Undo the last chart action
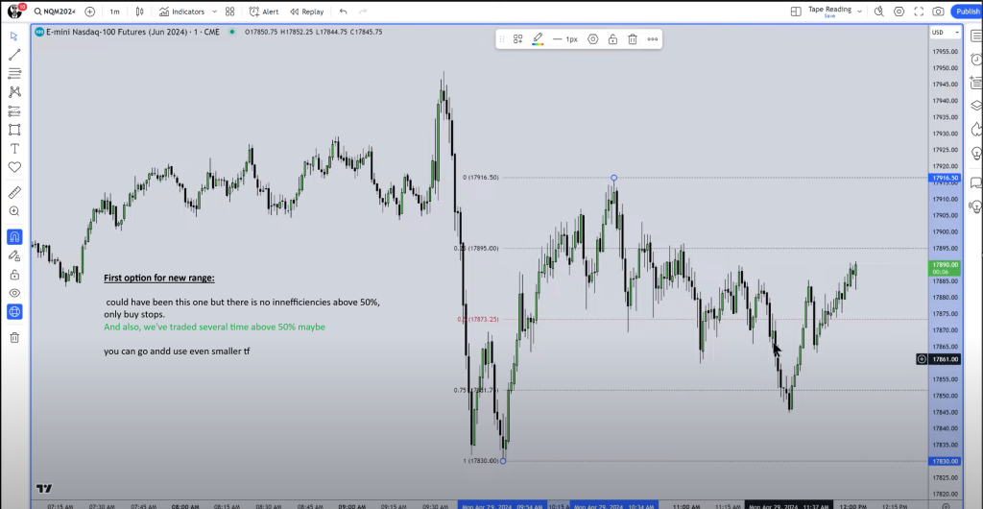 pyautogui.click(x=343, y=12)
